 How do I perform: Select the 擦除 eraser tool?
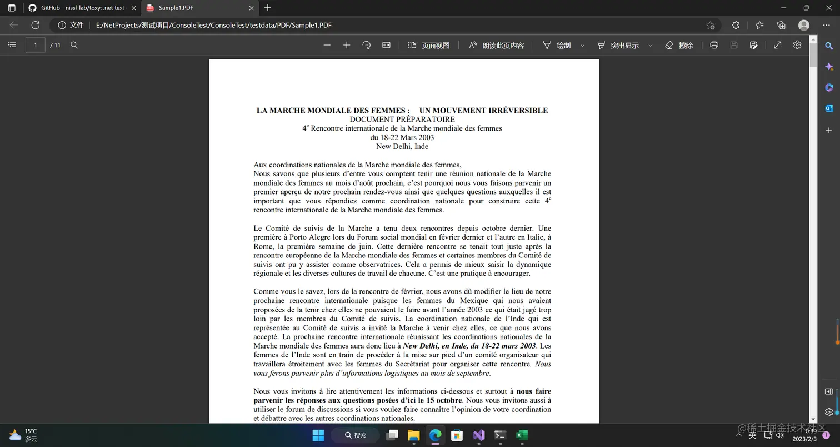(x=679, y=45)
